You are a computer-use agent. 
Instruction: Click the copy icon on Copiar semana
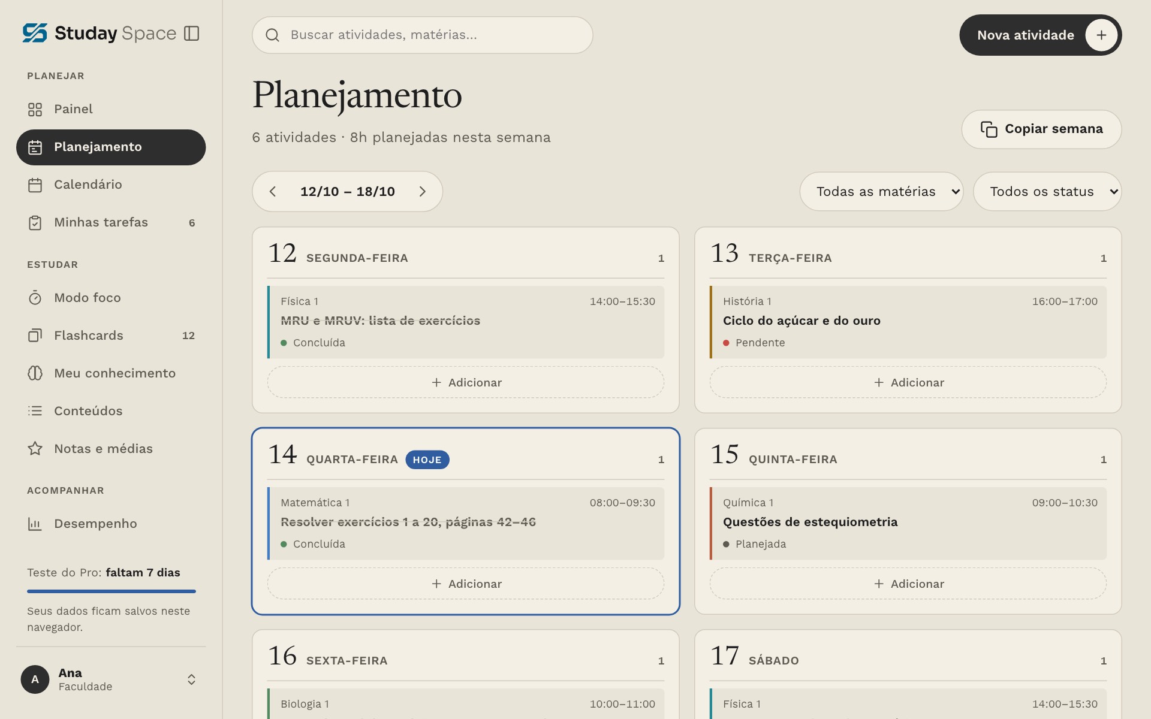989,129
